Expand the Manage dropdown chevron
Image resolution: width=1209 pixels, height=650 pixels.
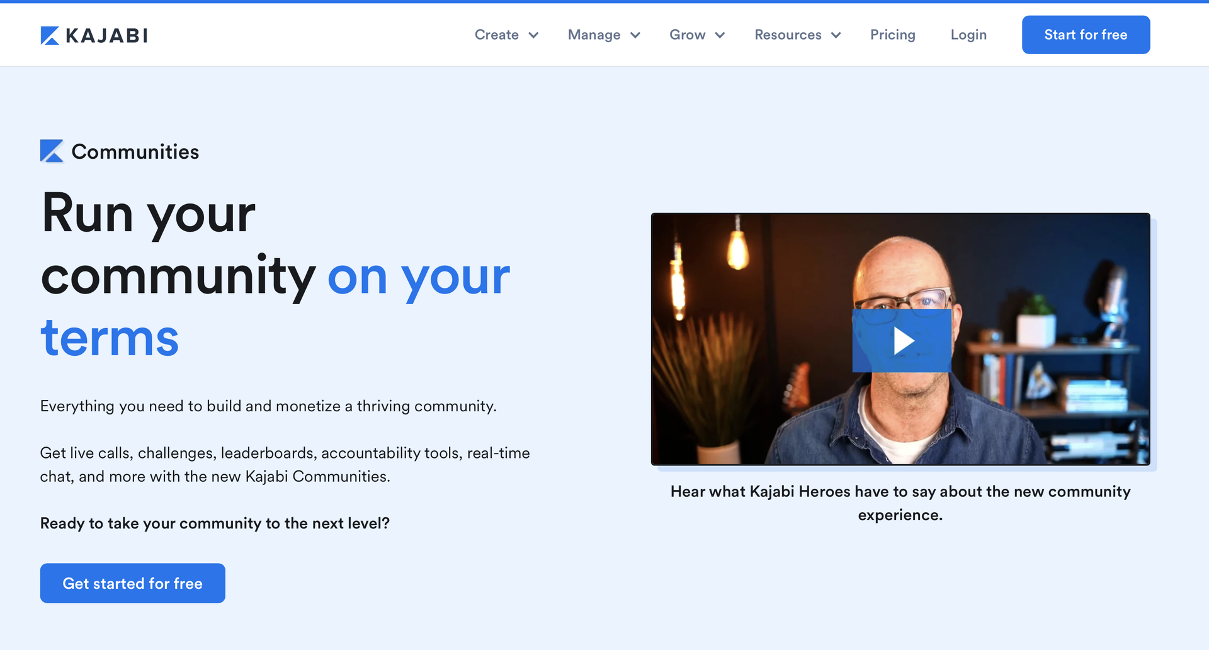[635, 35]
